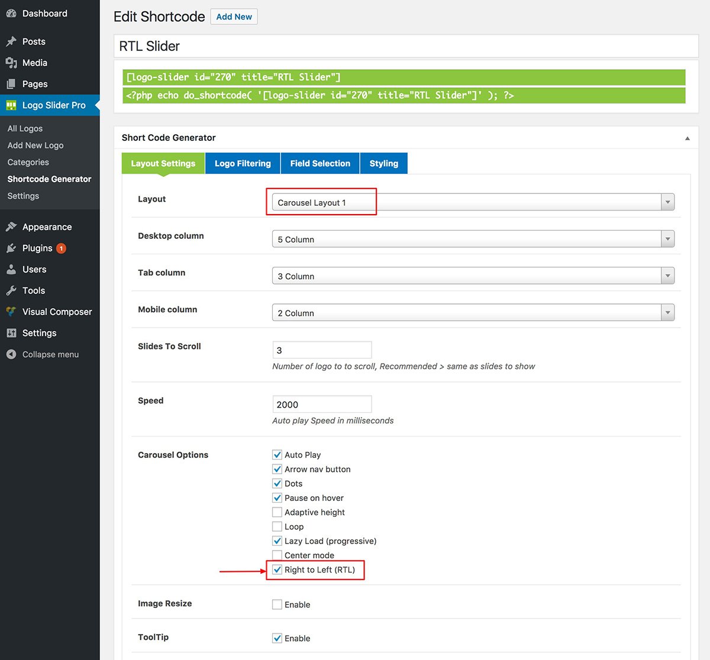
Task: Click the Plugins update count badge
Action: 61,248
